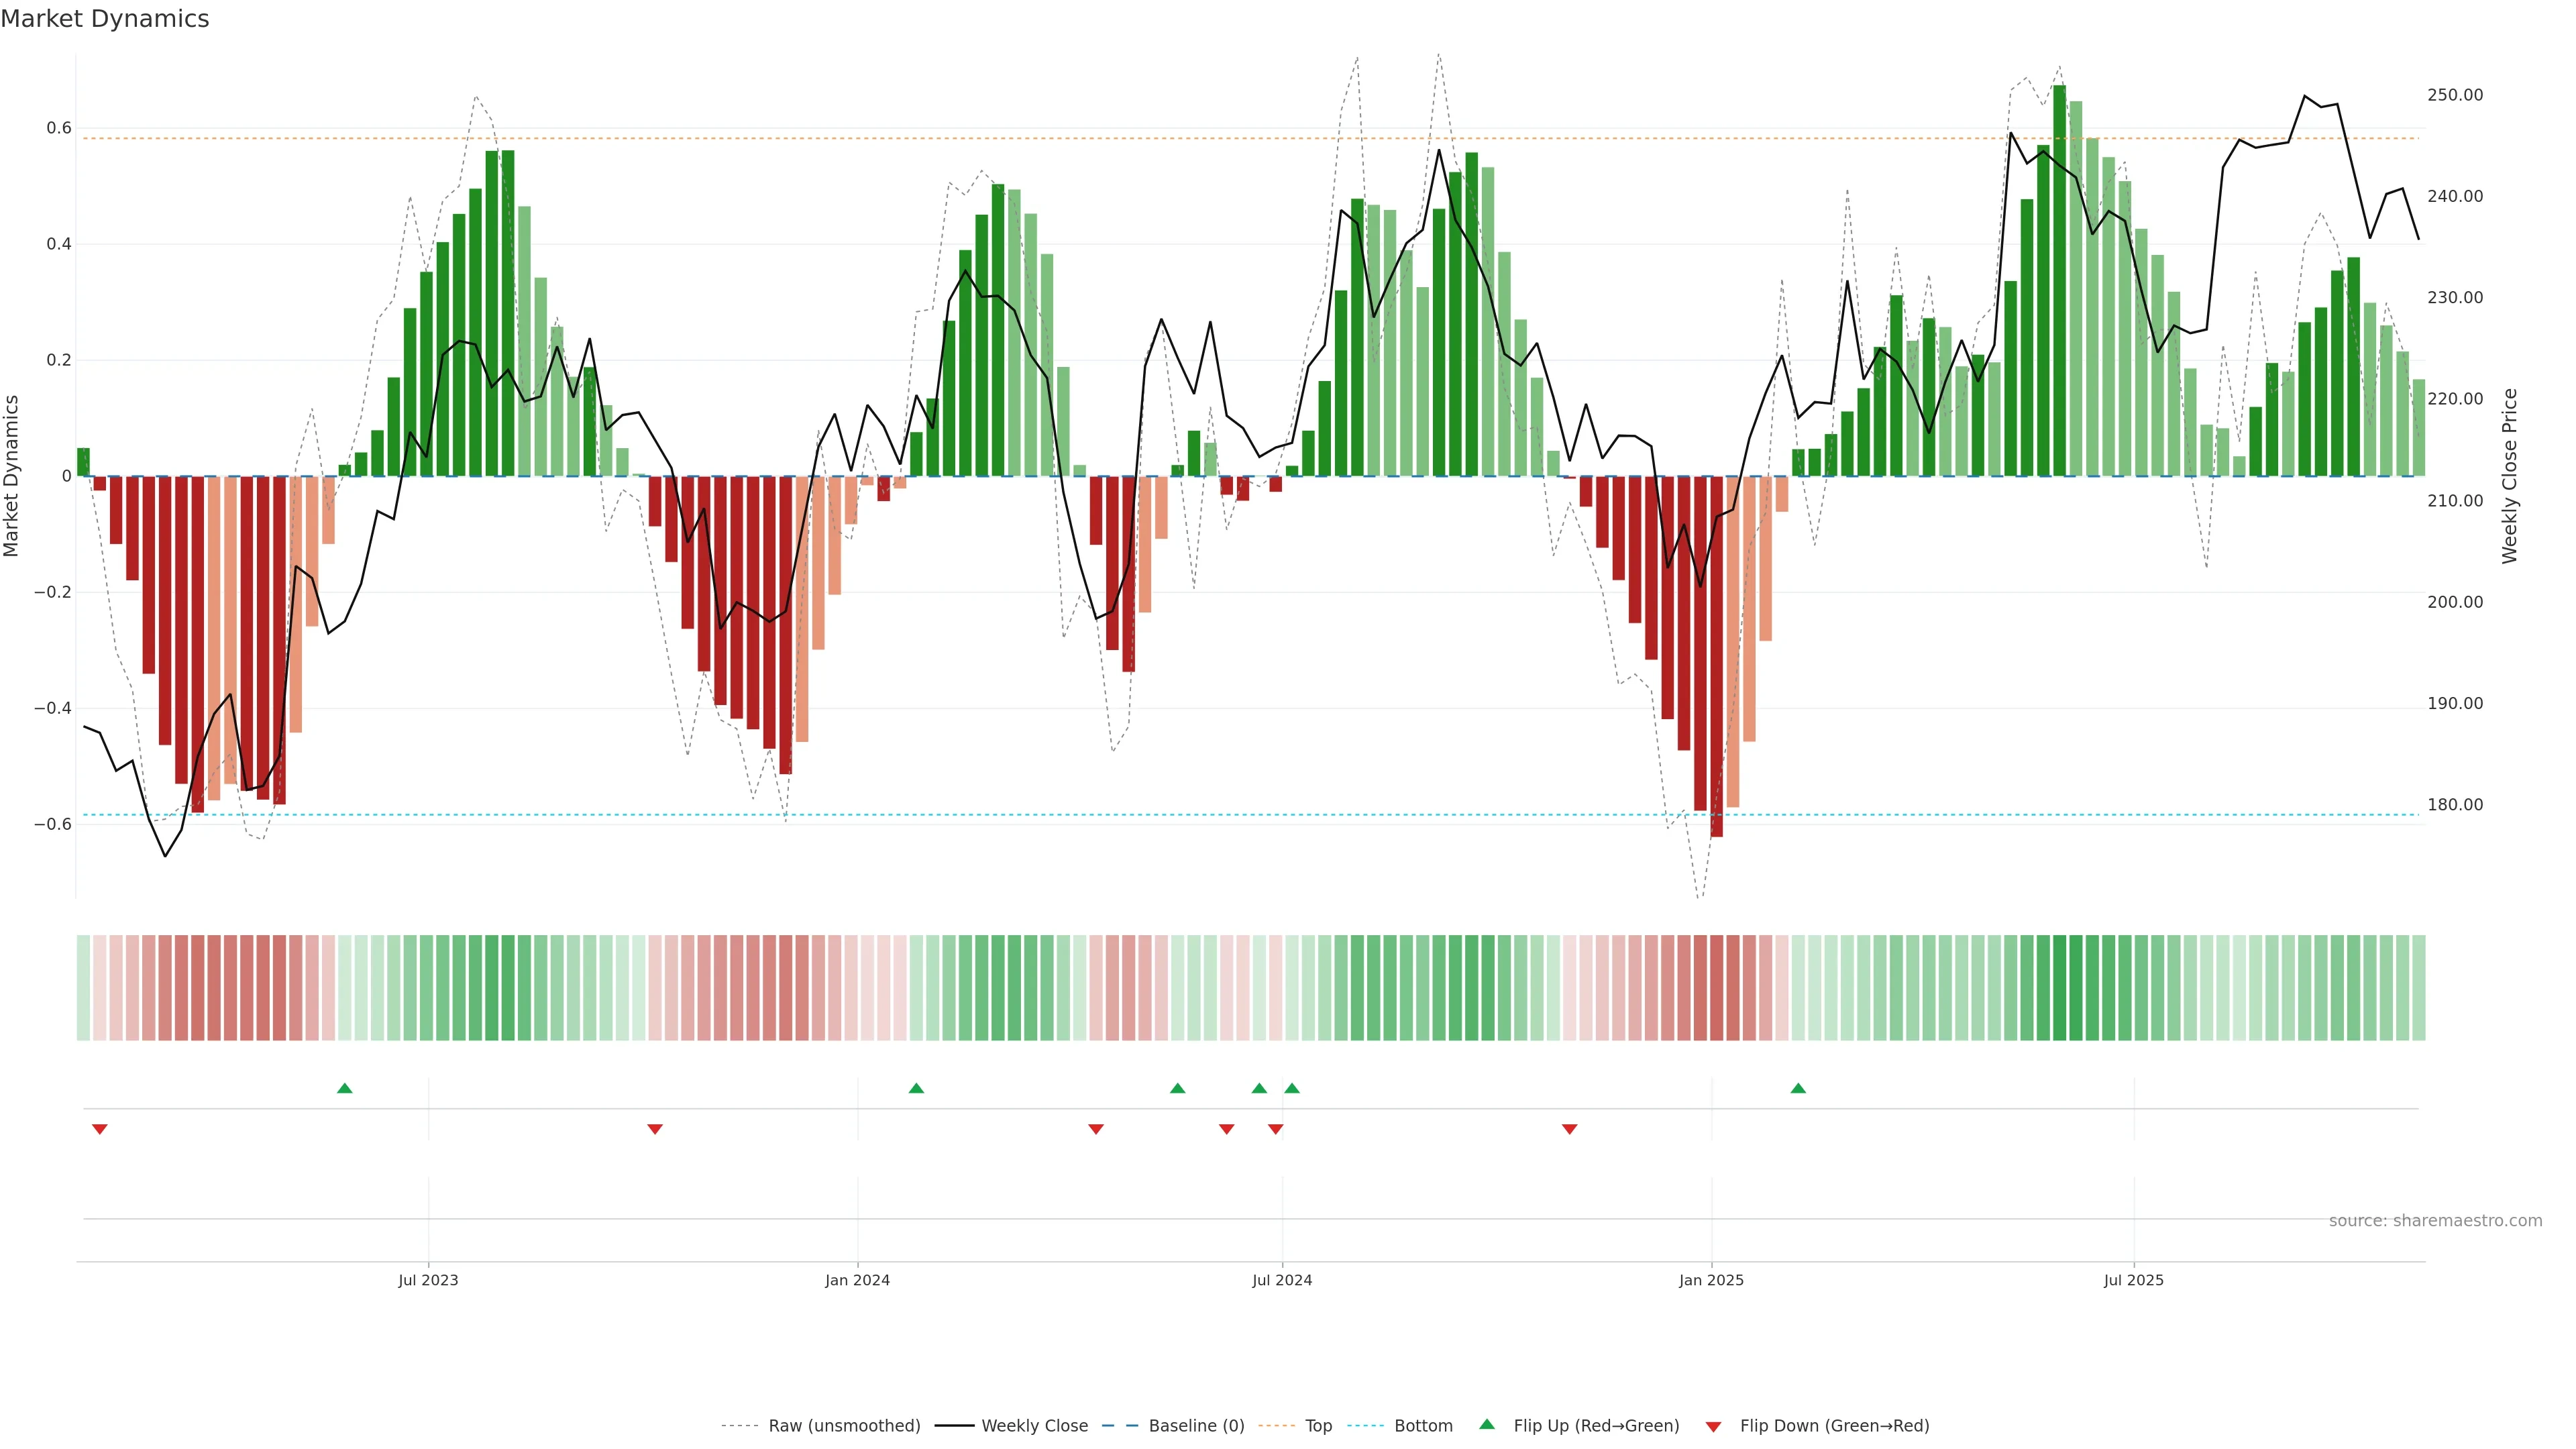Click the darkest red cell in the heatmap strip
The height and width of the screenshot is (1449, 2576).
[x=1716, y=988]
